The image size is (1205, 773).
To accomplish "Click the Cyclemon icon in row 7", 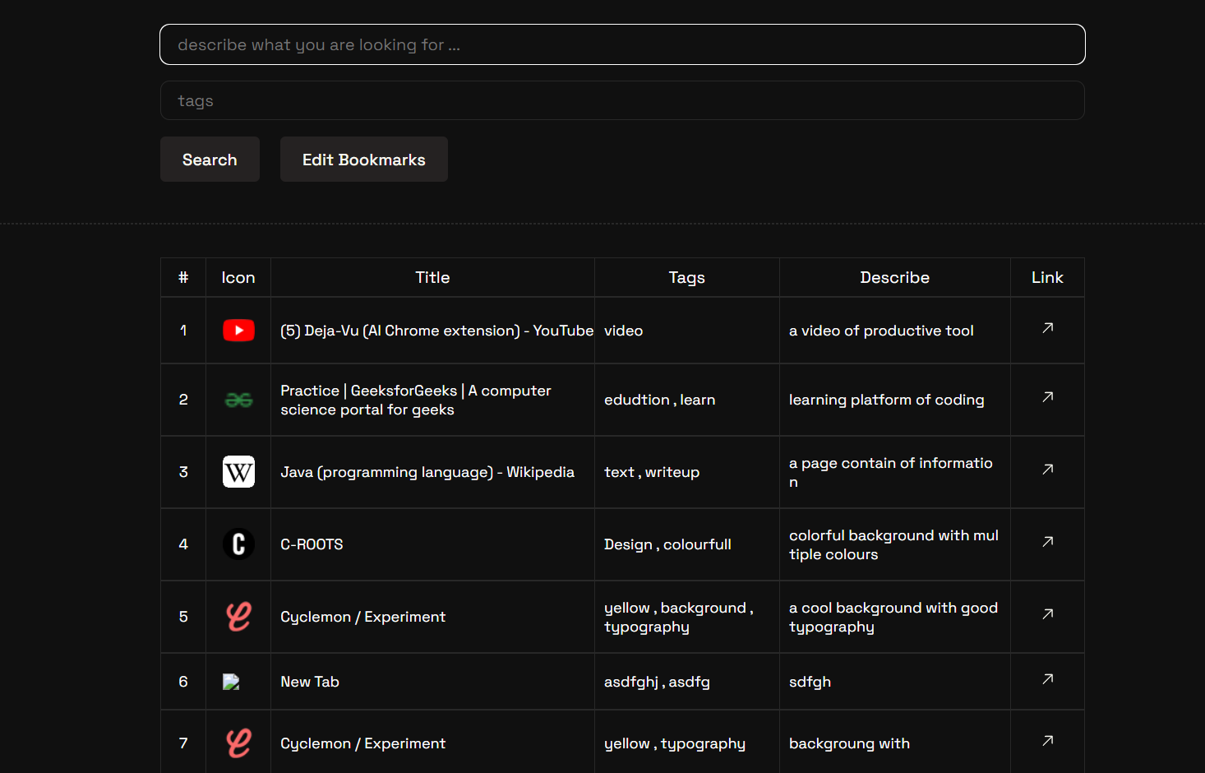I will tap(238, 743).
